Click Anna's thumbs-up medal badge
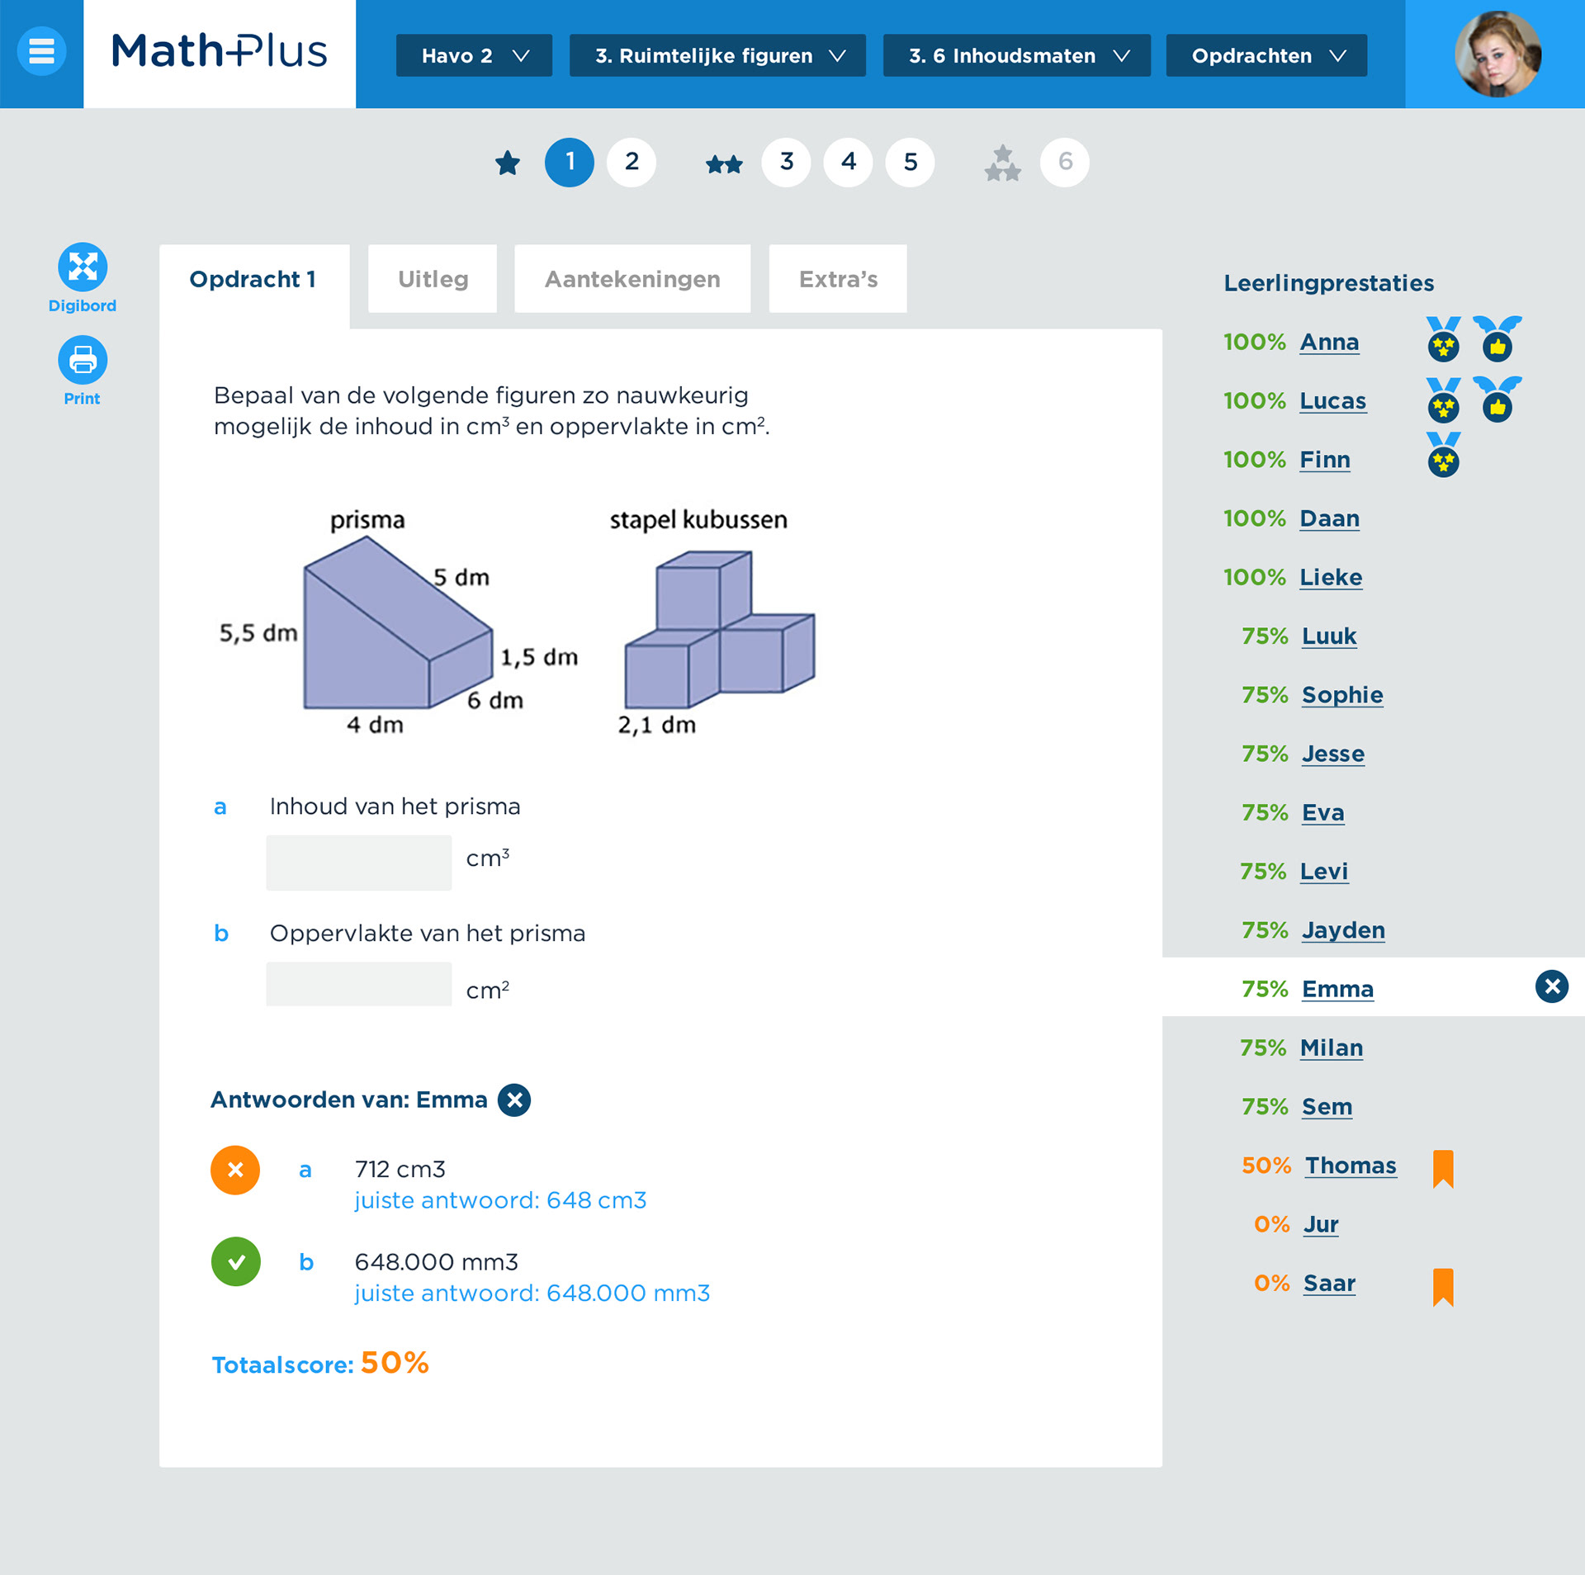This screenshot has width=1585, height=1575. tap(1497, 338)
